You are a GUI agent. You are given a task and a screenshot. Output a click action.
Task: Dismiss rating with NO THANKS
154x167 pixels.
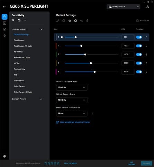[132, 163]
